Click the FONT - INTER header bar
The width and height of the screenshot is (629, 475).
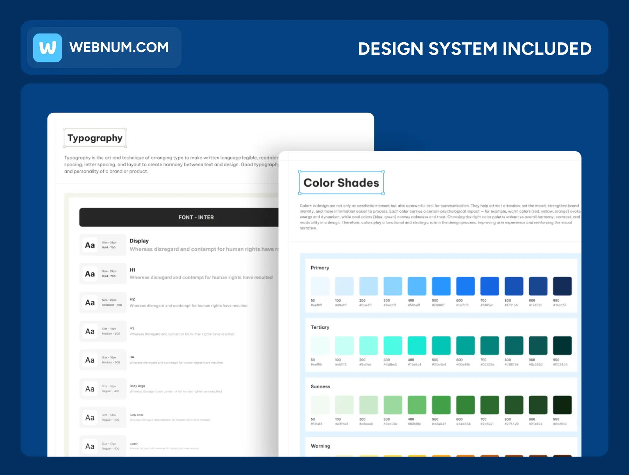[x=196, y=217]
